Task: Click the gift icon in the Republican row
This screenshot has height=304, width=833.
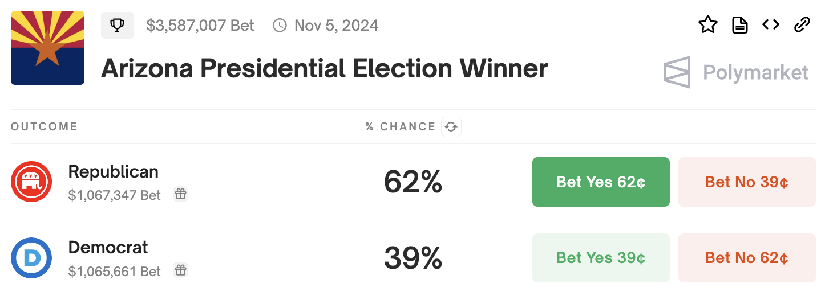Action: pyautogui.click(x=181, y=194)
